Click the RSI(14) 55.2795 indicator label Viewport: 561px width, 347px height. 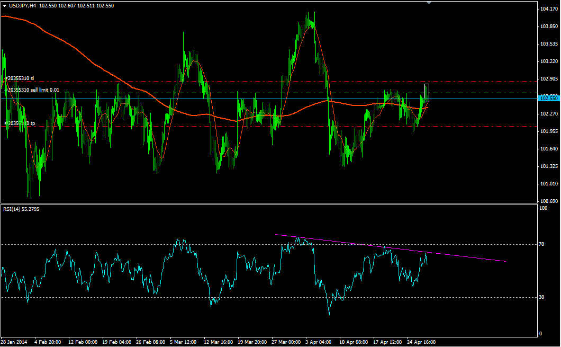[x=21, y=209]
